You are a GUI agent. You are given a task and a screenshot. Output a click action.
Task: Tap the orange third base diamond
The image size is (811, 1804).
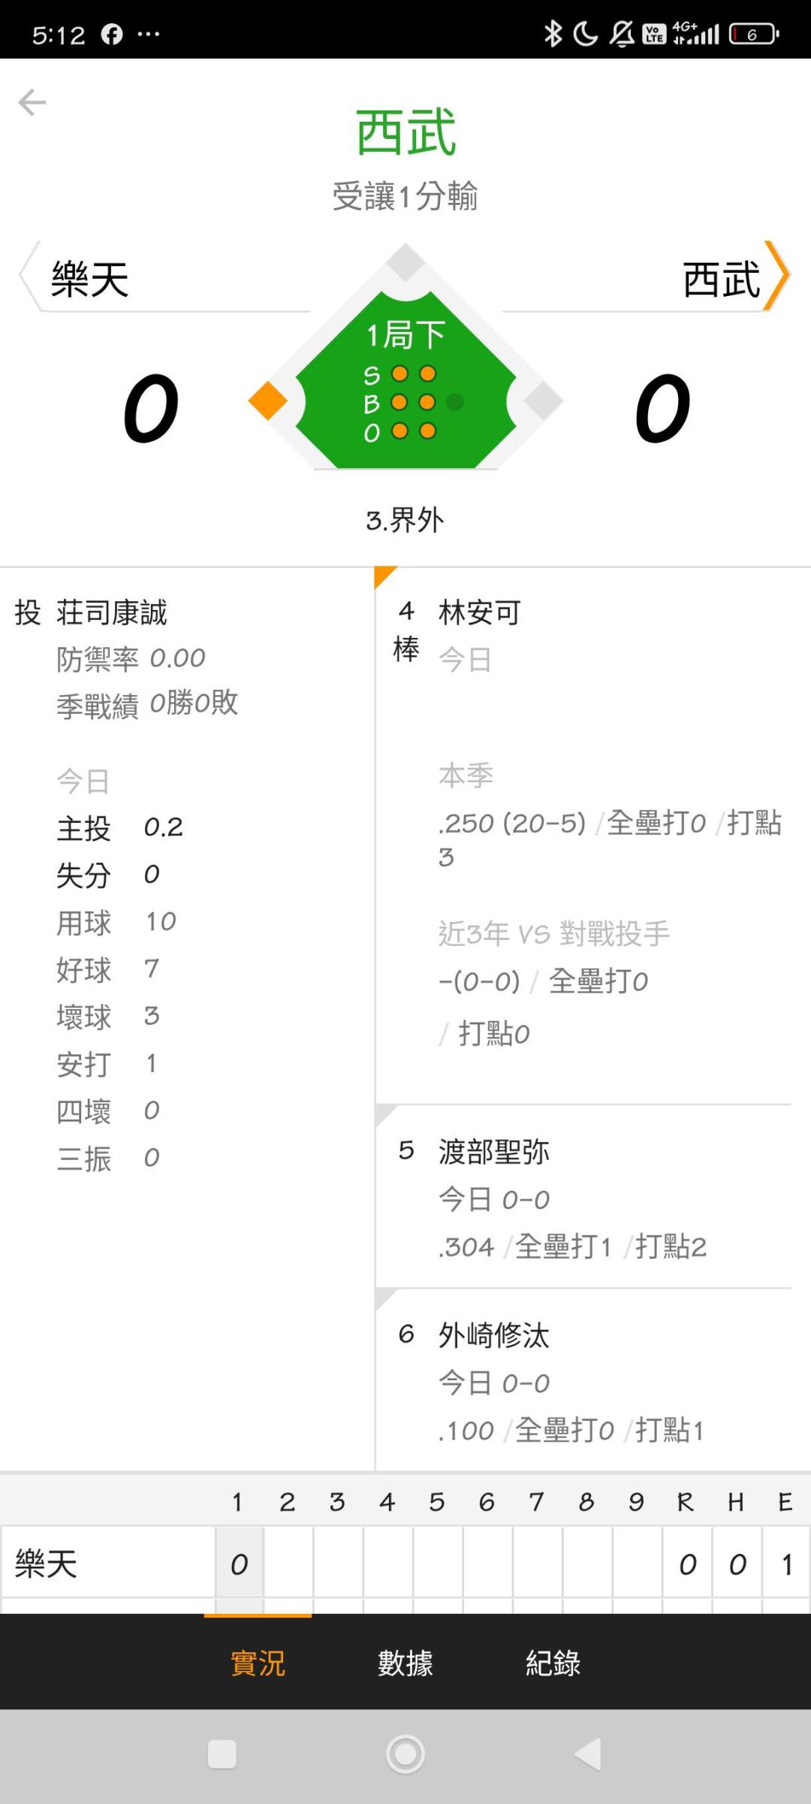click(x=268, y=400)
